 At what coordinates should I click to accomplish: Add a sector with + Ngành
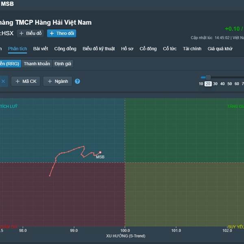tap(58, 81)
